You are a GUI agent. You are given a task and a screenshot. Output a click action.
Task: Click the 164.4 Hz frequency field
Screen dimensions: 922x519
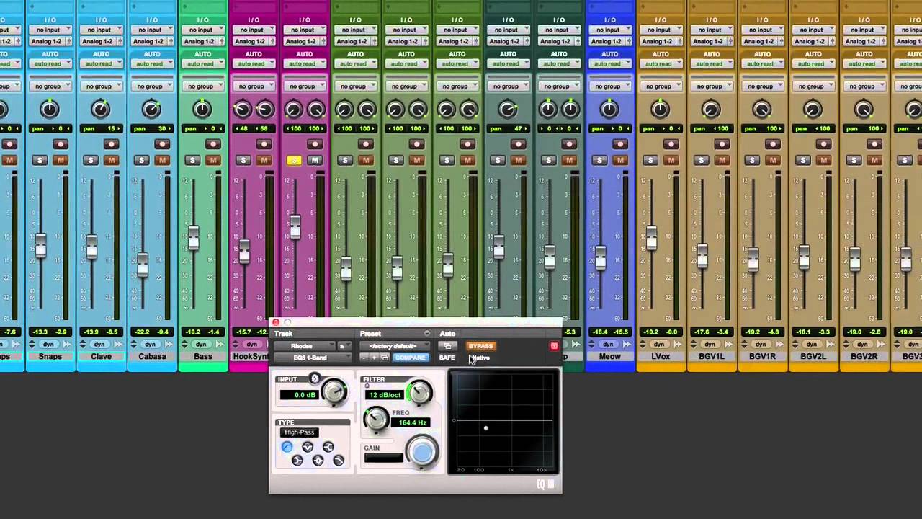coord(411,422)
